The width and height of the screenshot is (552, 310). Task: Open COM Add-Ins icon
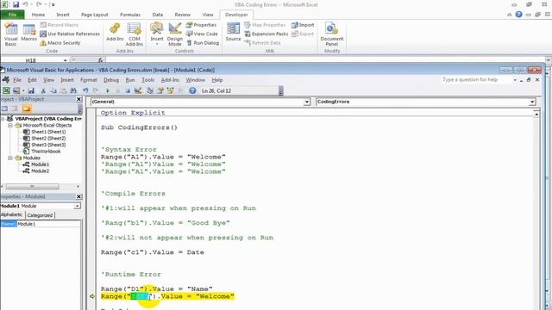pos(135,34)
